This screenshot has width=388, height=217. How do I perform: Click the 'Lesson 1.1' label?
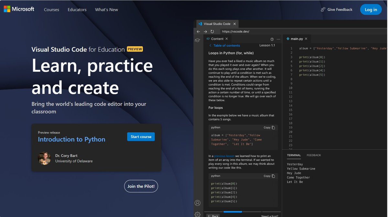pos(267,45)
